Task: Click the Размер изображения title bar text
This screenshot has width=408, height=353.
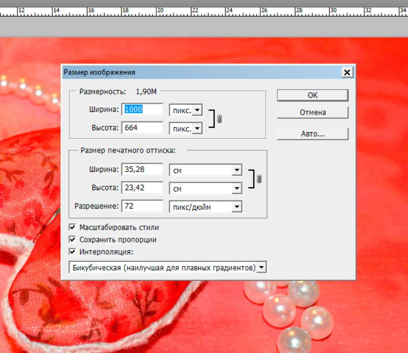Action: pyautogui.click(x=100, y=72)
